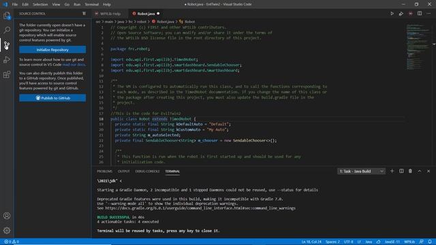The width and height of the screenshot is (436, 245).
Task: Click 'java' in the breadcrumb path
Action: pos(121,22)
